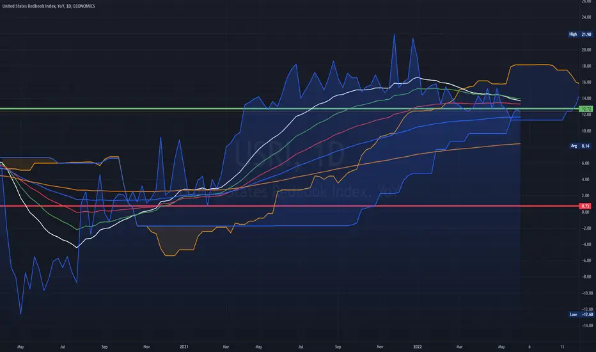This screenshot has height=352, width=596.
Task: Click the United States Redbook Index chart title
Action: point(49,6)
